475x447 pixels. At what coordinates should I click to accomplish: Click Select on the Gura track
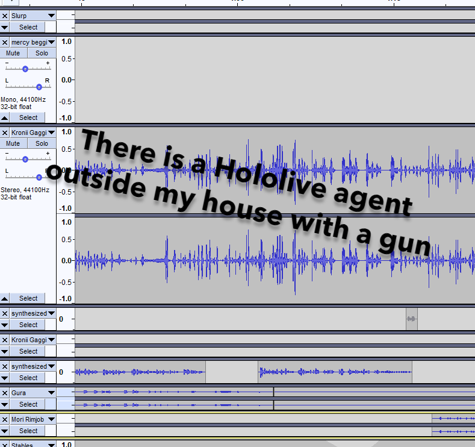(28, 405)
